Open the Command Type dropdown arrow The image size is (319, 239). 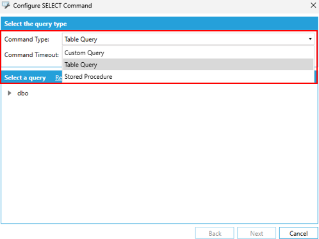pos(310,39)
